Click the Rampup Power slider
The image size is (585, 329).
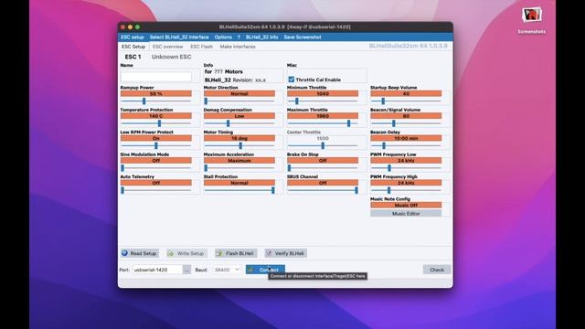click(x=156, y=101)
